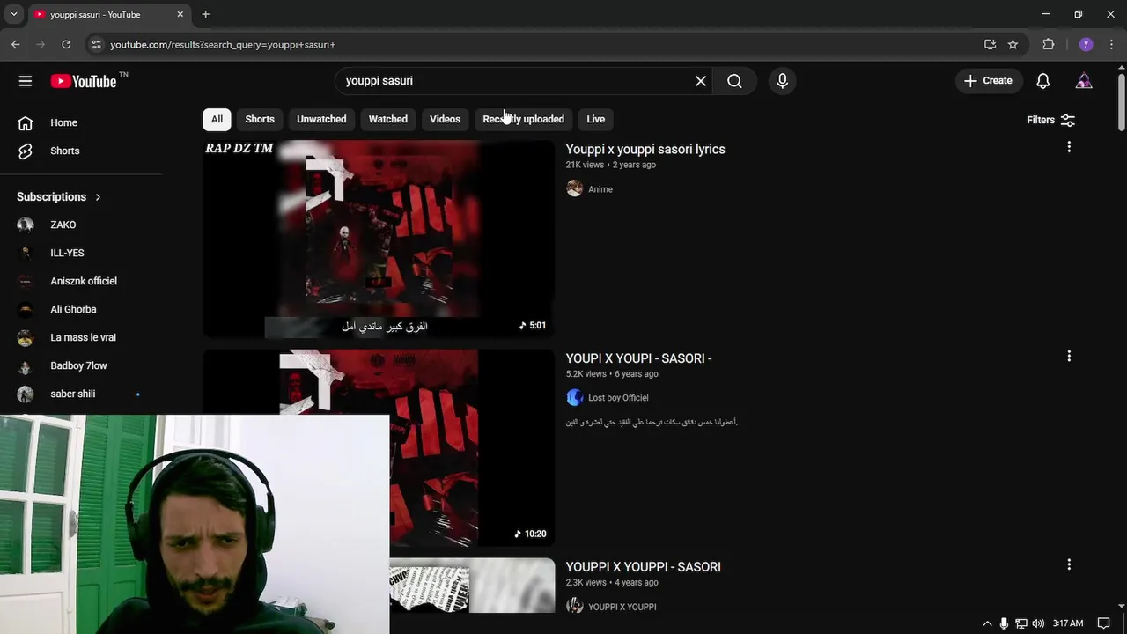The height and width of the screenshot is (634, 1127).
Task: Open a new browser tab
Action: click(x=205, y=14)
